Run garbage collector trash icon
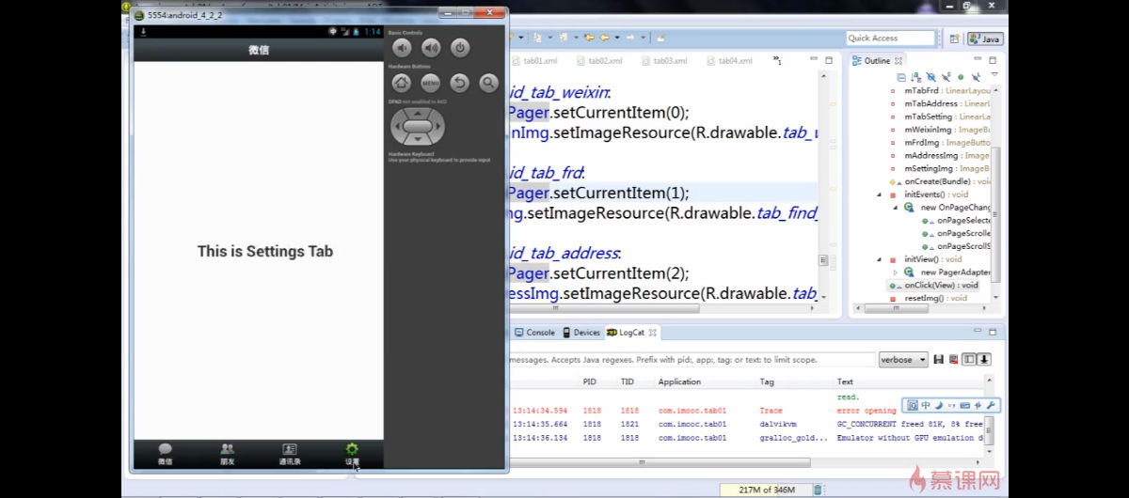 (x=818, y=490)
